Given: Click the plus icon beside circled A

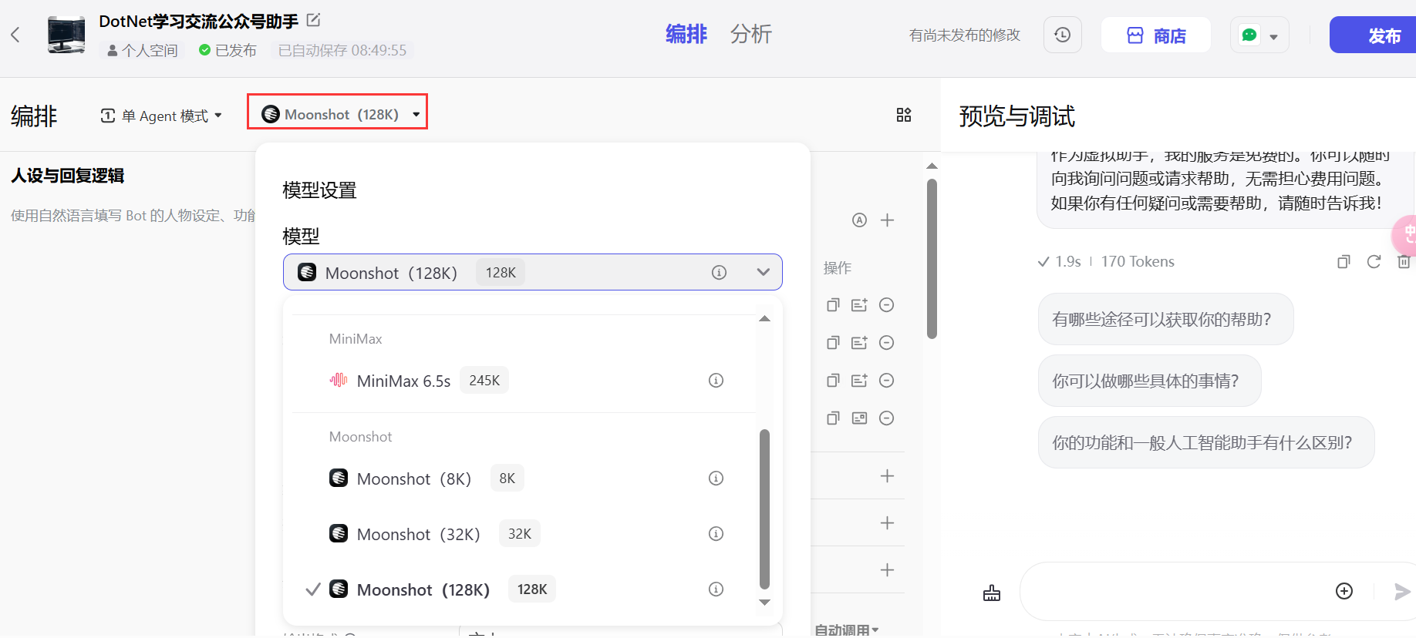Looking at the screenshot, I should click(x=888, y=220).
